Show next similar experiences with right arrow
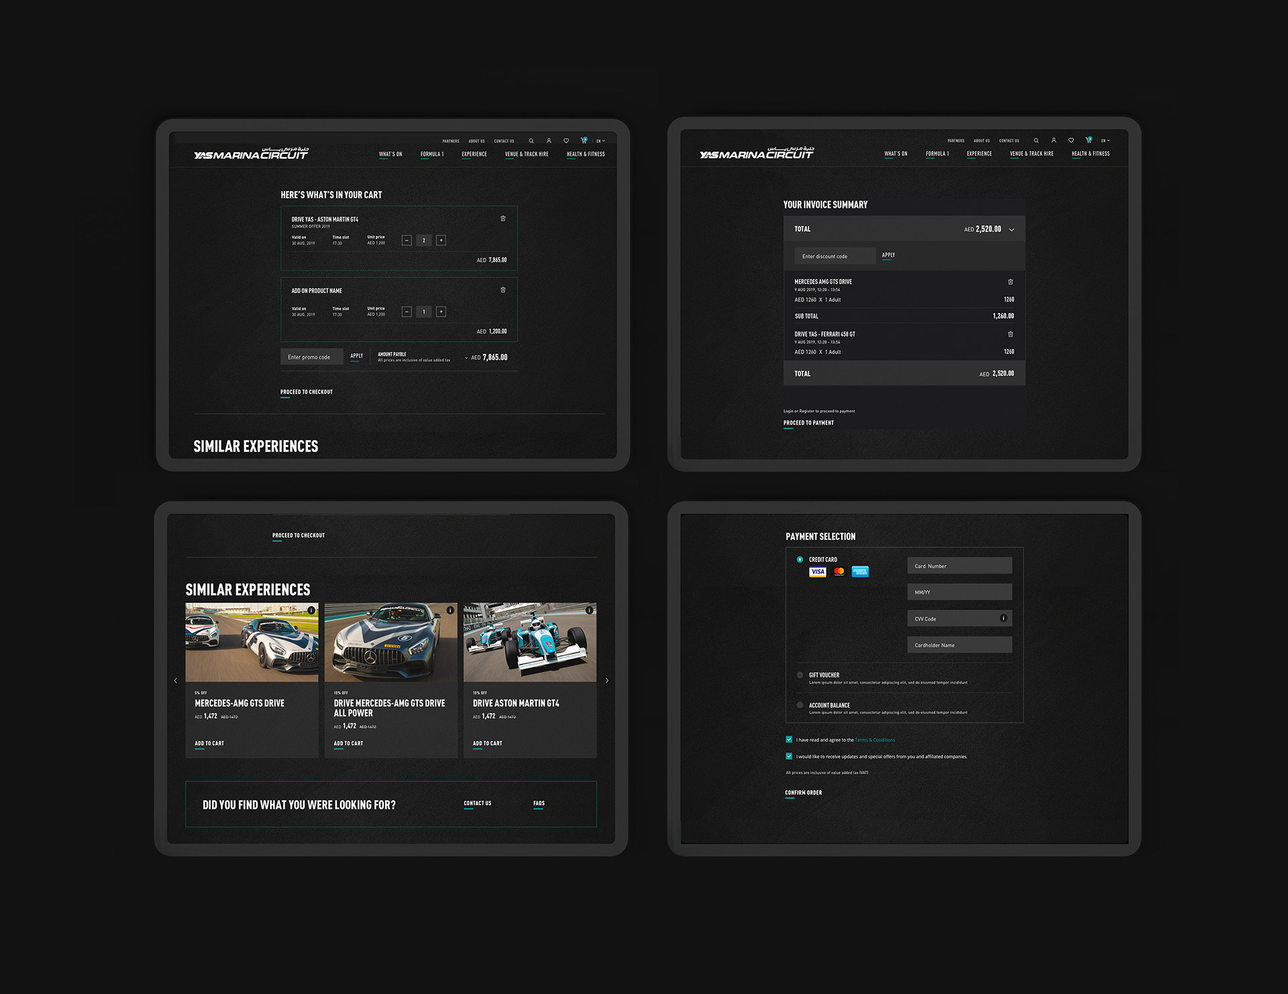 coord(607,681)
